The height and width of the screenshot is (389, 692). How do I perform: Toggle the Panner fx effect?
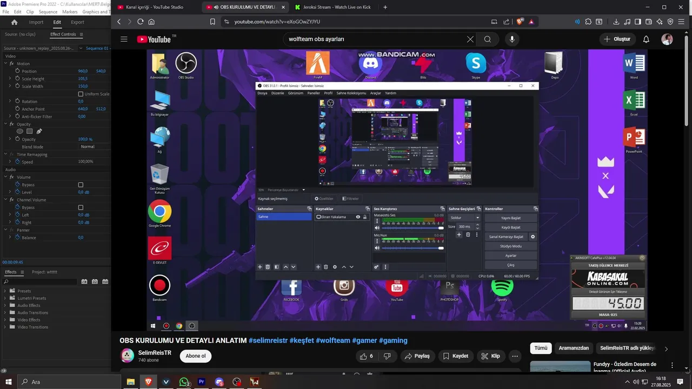click(x=11, y=230)
